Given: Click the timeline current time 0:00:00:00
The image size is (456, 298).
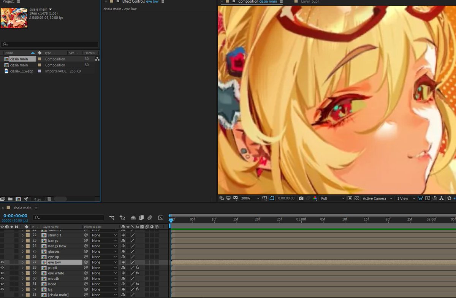Looking at the screenshot, I should pos(15,216).
